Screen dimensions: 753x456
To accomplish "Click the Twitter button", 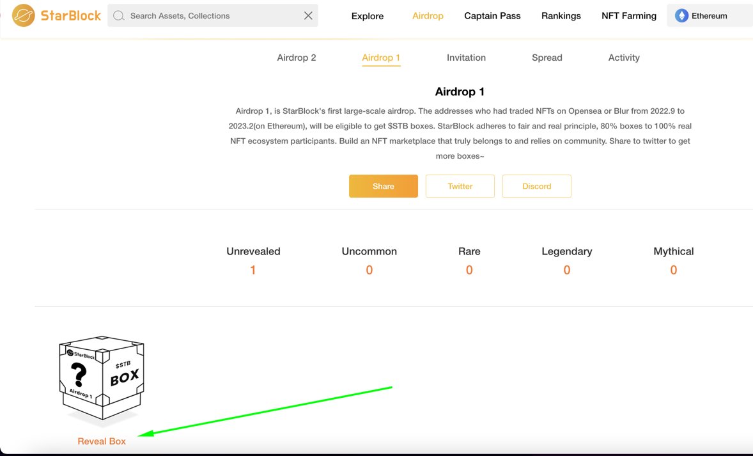I will 460,186.
